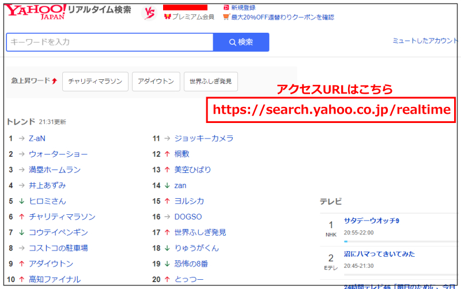Open trend rank 16 DOGSO

[188, 217]
